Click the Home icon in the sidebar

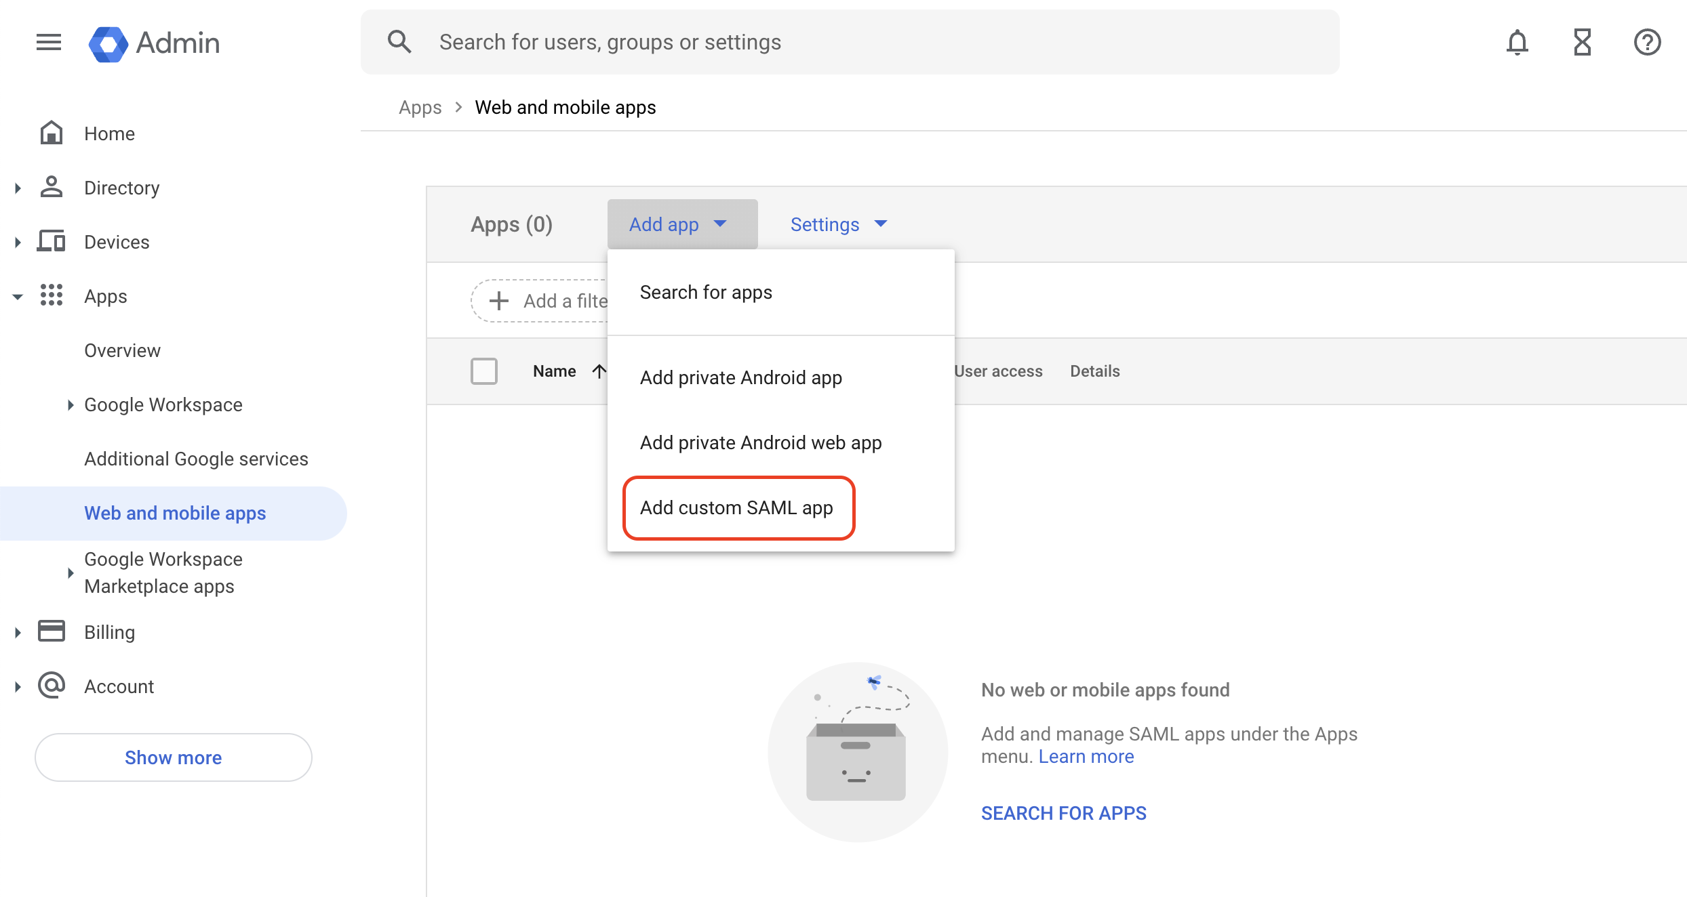[x=52, y=133]
